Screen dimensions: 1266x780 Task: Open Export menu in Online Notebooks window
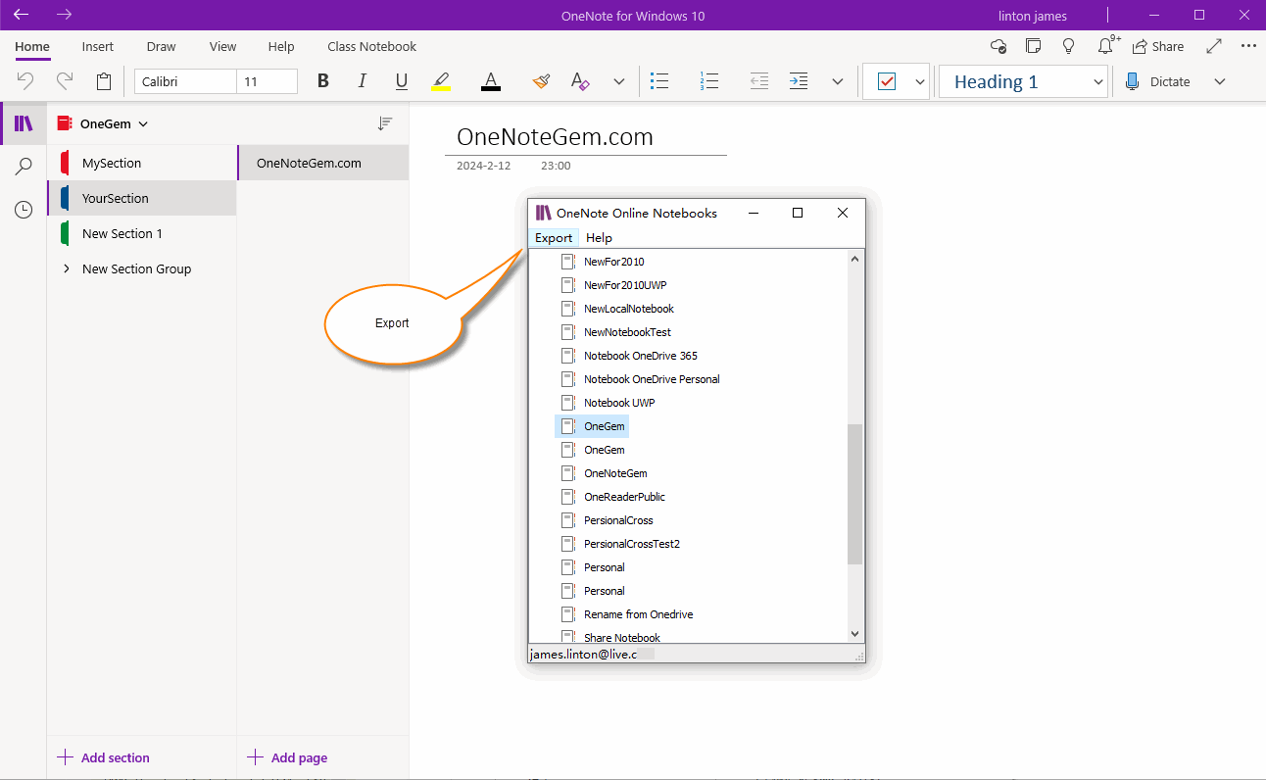(554, 237)
